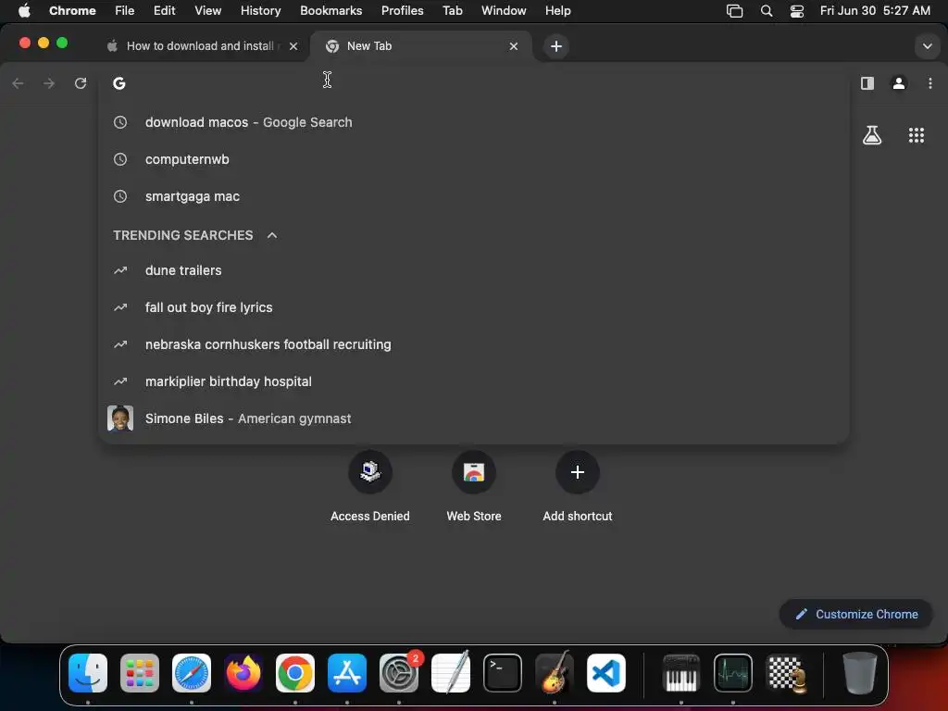Launch Firefox from the Dock
Image resolution: width=948 pixels, height=711 pixels.
pos(243,673)
